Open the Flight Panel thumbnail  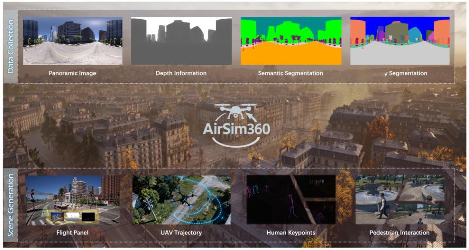point(73,200)
